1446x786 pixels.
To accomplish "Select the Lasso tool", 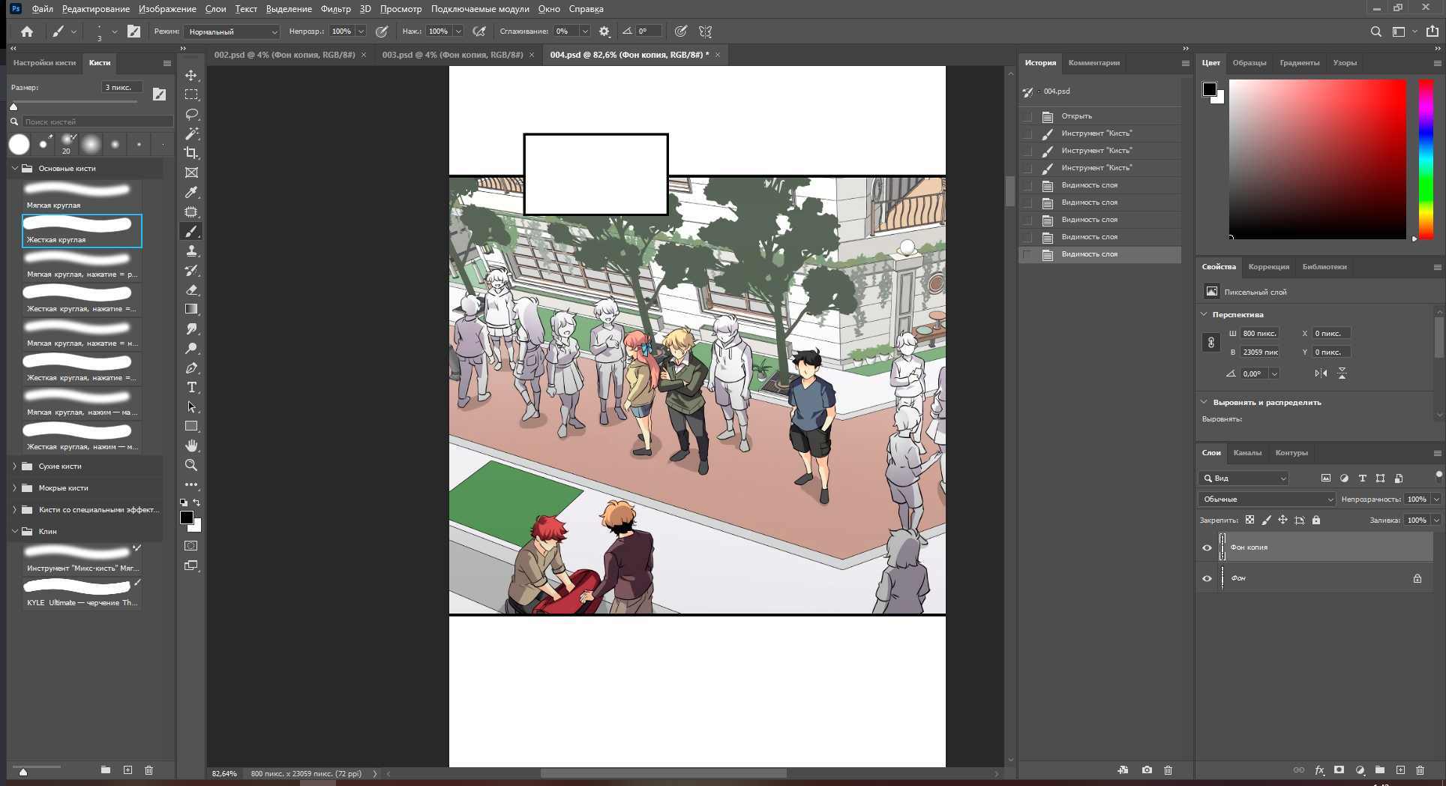I will [x=191, y=114].
